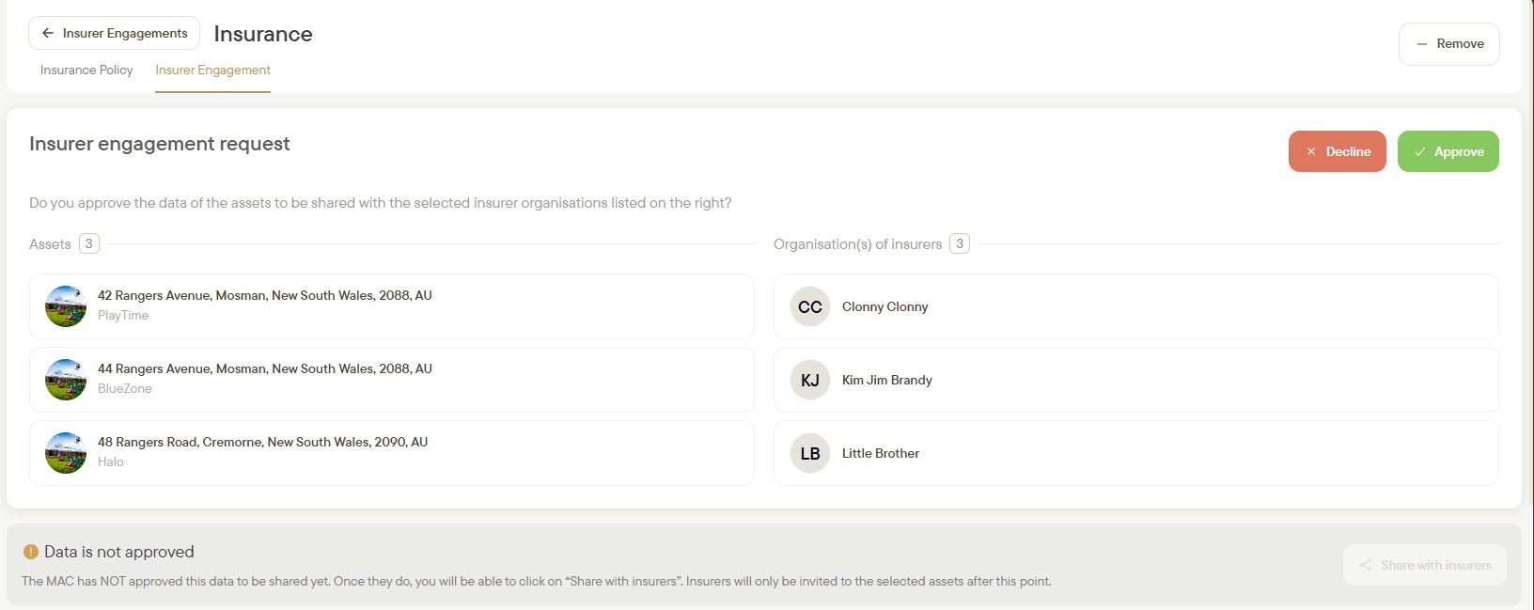Open the 48 Rangers Road Halo thumbnail
Screen dimensions: 1534x610
[66, 453]
